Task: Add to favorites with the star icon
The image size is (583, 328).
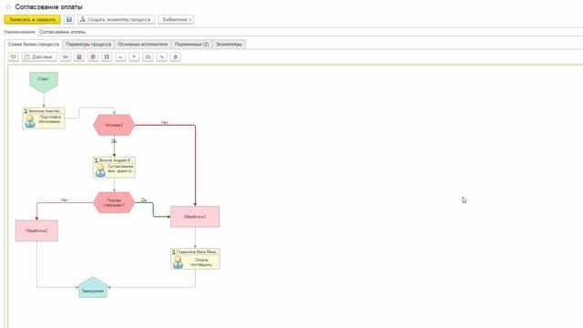Action: coord(8,6)
